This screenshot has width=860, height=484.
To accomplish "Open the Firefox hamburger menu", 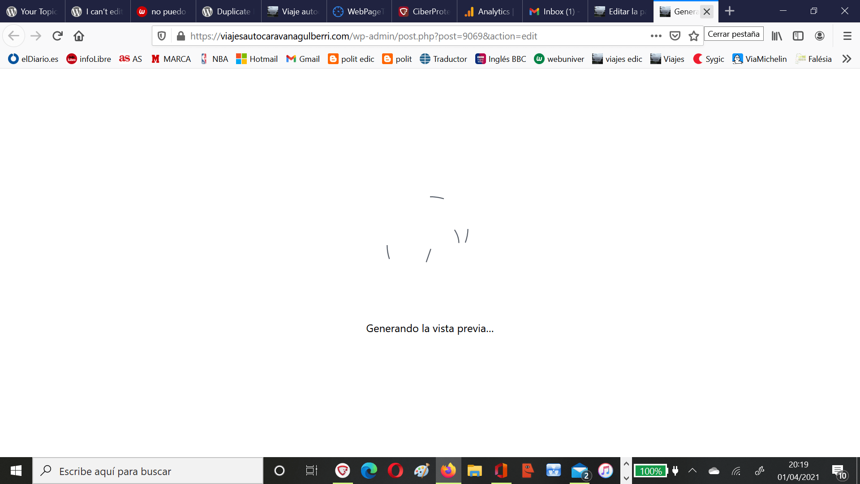I will pos(847,36).
